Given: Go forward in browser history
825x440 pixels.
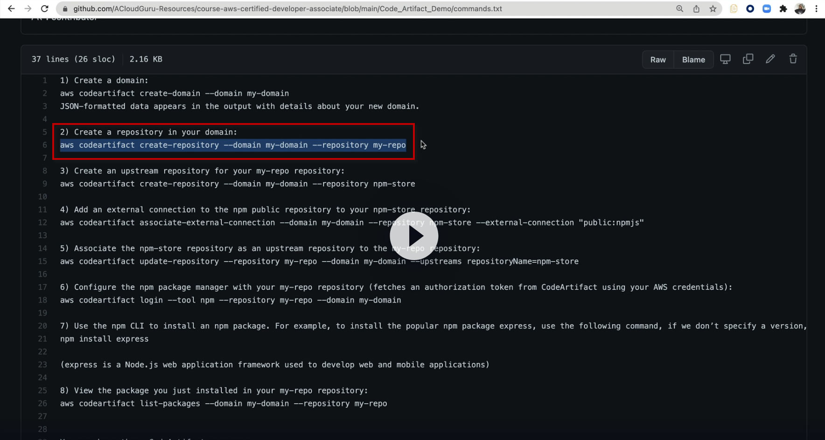Looking at the screenshot, I should [x=28, y=8].
